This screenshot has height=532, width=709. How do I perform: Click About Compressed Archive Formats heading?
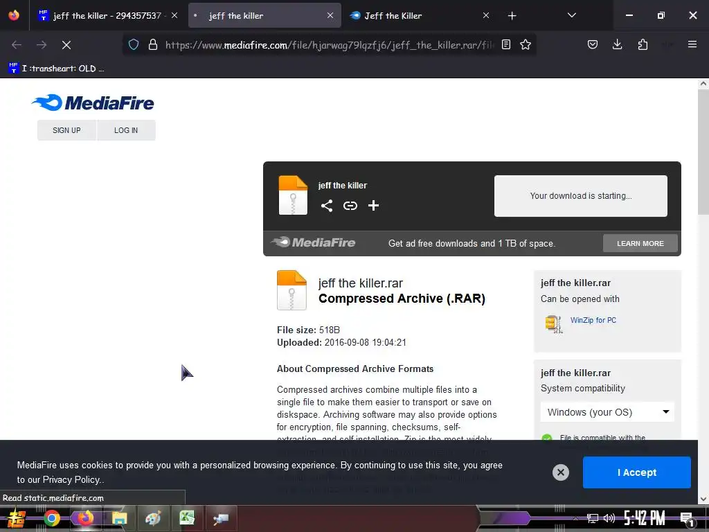(355, 369)
